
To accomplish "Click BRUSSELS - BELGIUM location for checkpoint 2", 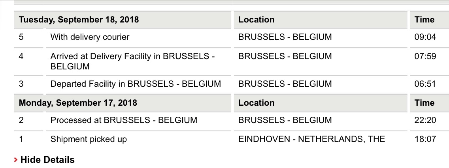I will pos(285,120).
